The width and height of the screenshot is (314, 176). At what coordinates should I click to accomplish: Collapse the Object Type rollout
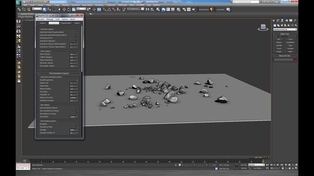coord(285,34)
